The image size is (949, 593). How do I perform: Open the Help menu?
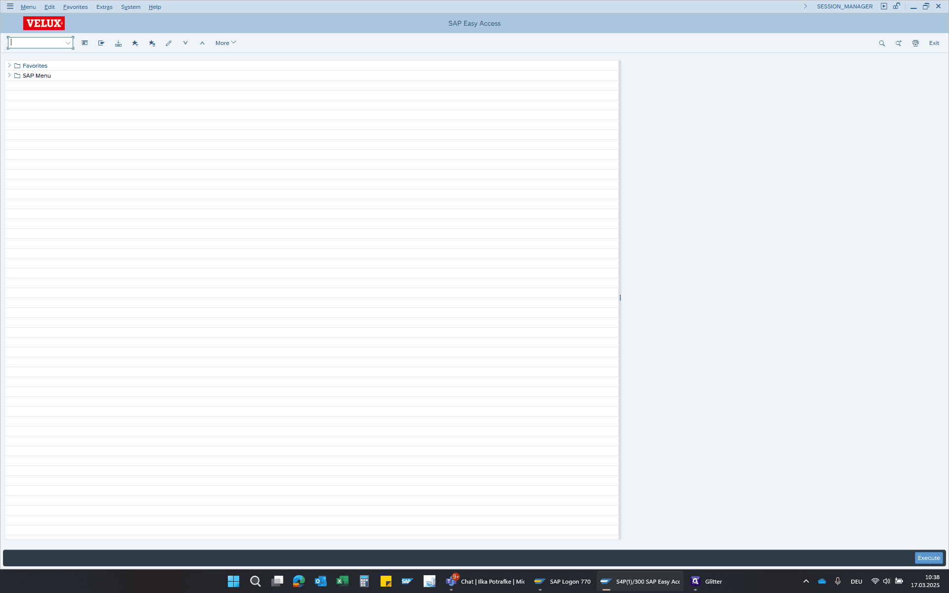point(155,7)
